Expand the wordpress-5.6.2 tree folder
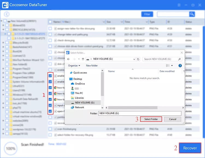This screenshot has height=158, width=205. tap(3, 129)
